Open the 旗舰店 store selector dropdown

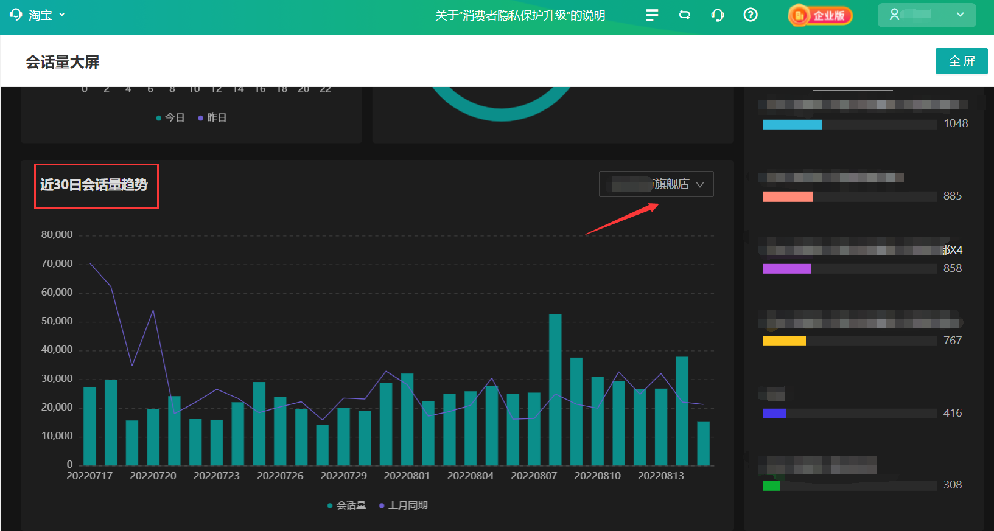point(656,184)
